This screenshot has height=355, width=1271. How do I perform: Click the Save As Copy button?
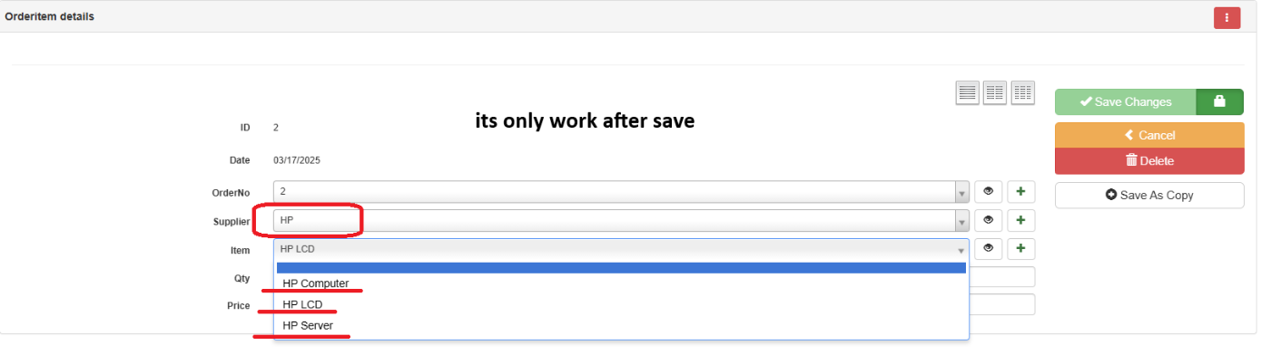click(x=1149, y=195)
